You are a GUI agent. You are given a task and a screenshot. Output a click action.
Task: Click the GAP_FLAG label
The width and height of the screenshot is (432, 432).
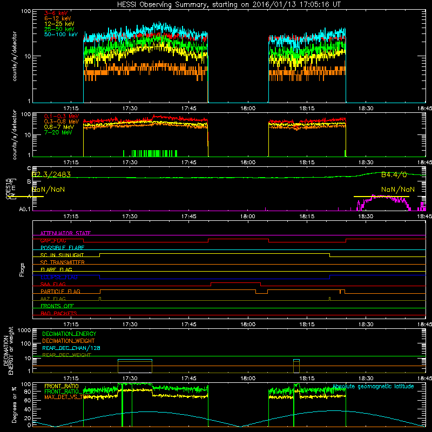(x=53, y=240)
